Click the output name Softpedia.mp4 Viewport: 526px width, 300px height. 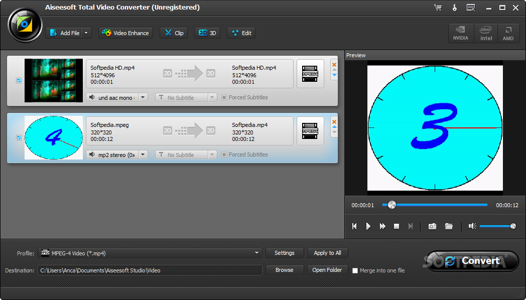[250, 125]
